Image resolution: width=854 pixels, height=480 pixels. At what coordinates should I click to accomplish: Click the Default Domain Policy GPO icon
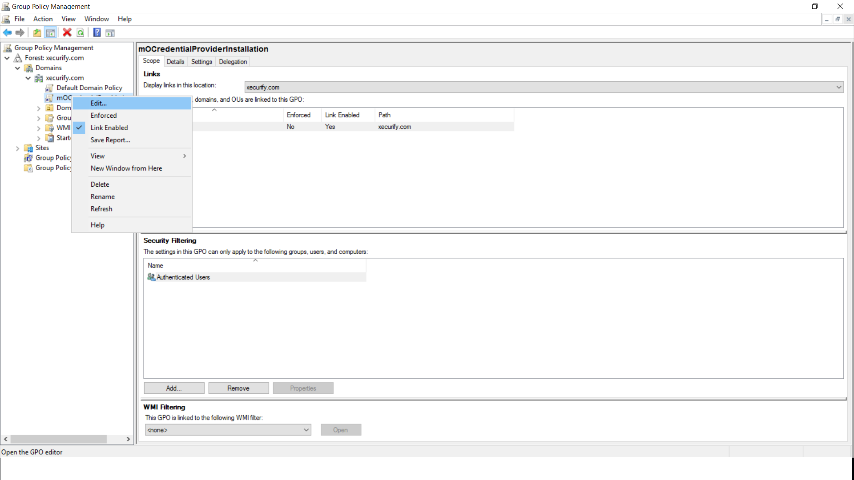click(49, 88)
